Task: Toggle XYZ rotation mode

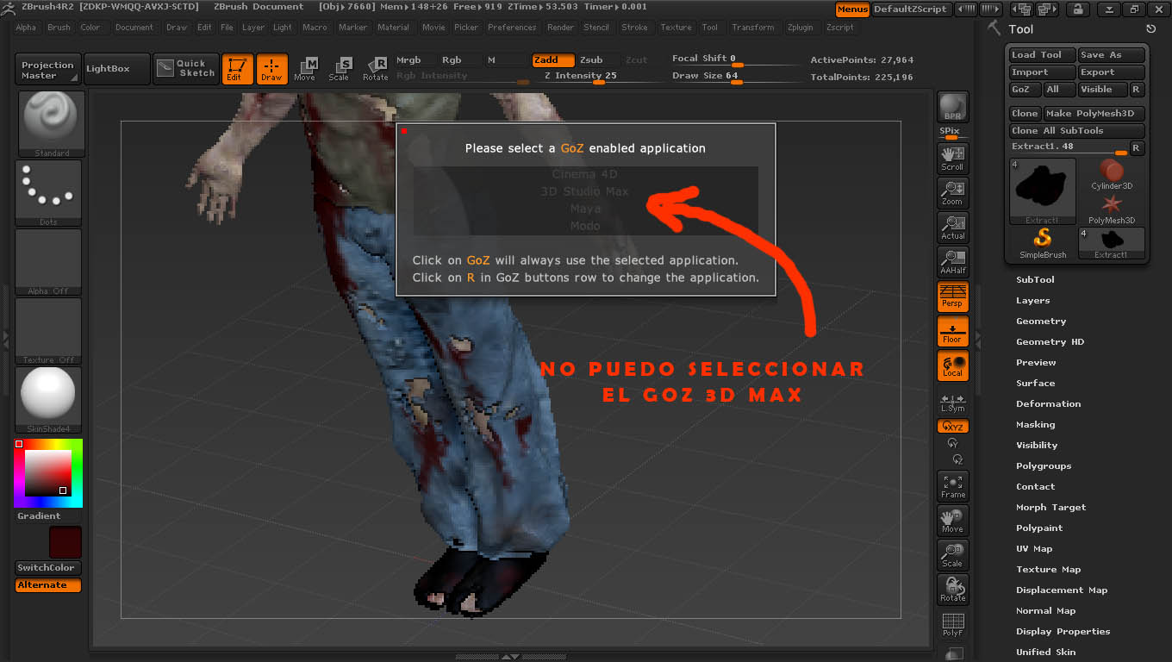Action: click(x=952, y=427)
